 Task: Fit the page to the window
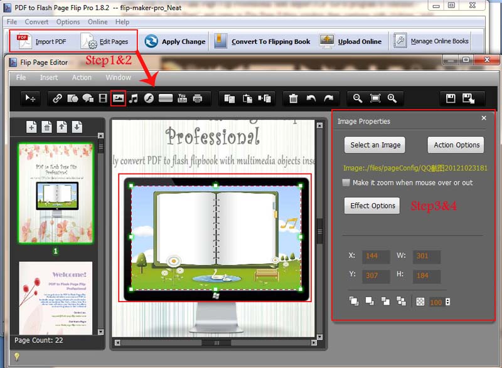point(375,98)
